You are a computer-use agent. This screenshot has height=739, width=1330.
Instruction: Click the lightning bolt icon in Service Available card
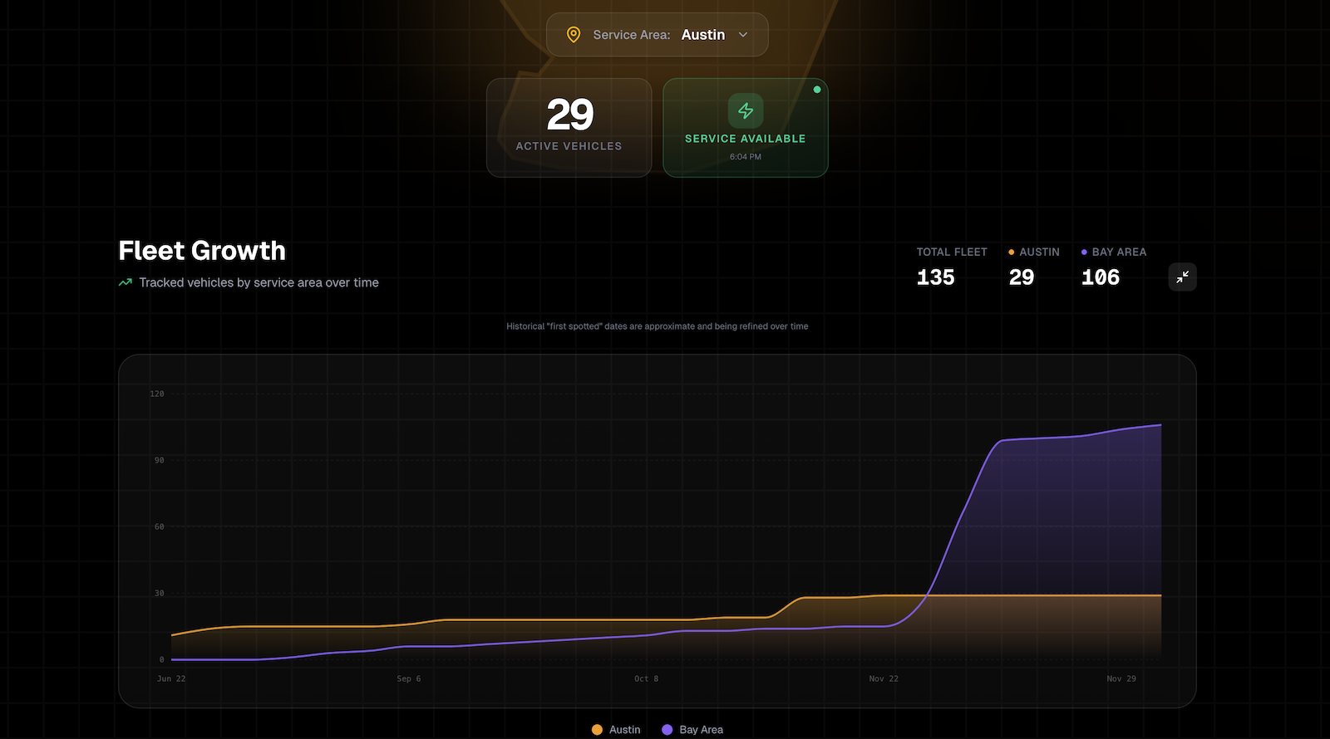tap(746, 110)
